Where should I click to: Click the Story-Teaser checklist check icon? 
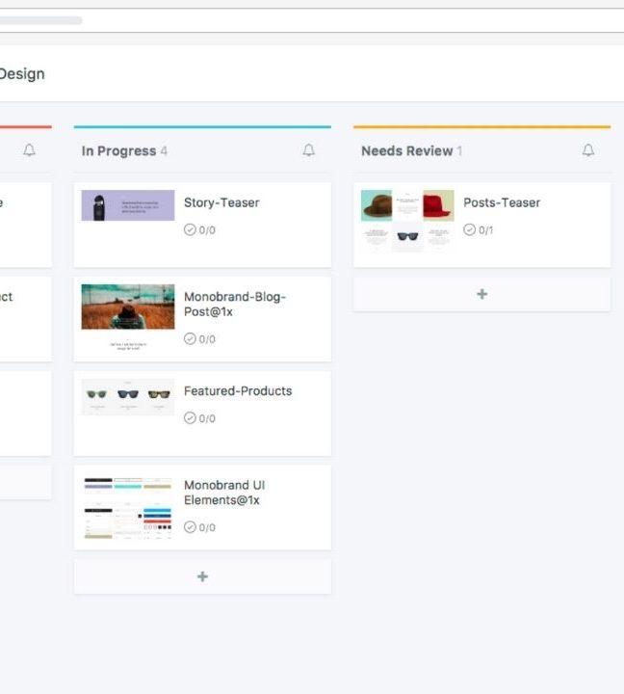pyautogui.click(x=190, y=229)
